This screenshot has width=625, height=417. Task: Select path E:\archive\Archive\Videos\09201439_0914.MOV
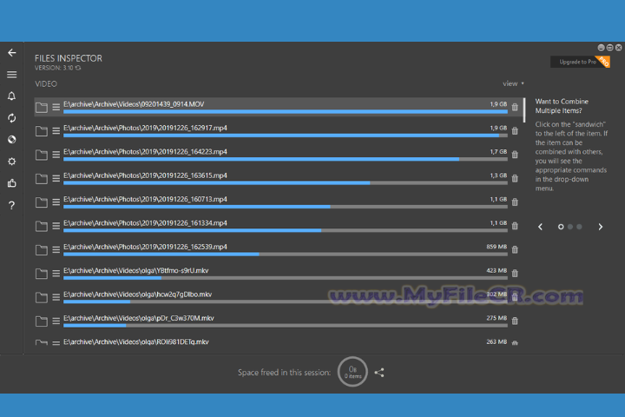click(134, 104)
